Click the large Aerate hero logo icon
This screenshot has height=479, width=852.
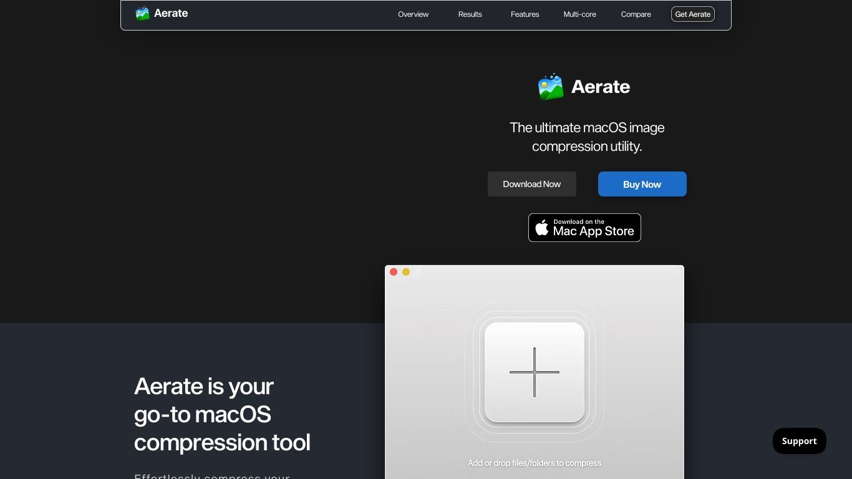[x=551, y=87]
